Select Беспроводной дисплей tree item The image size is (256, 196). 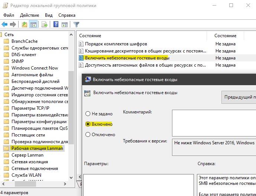(35, 81)
